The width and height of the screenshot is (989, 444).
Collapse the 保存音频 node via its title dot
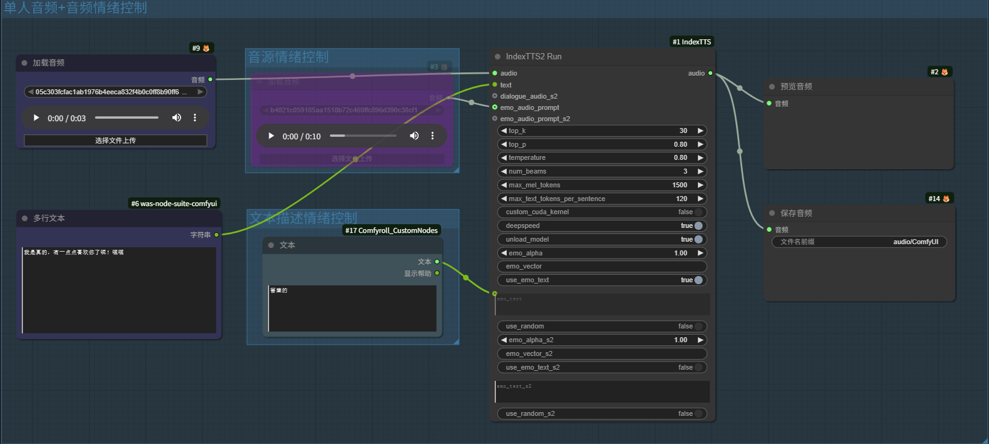pos(772,214)
